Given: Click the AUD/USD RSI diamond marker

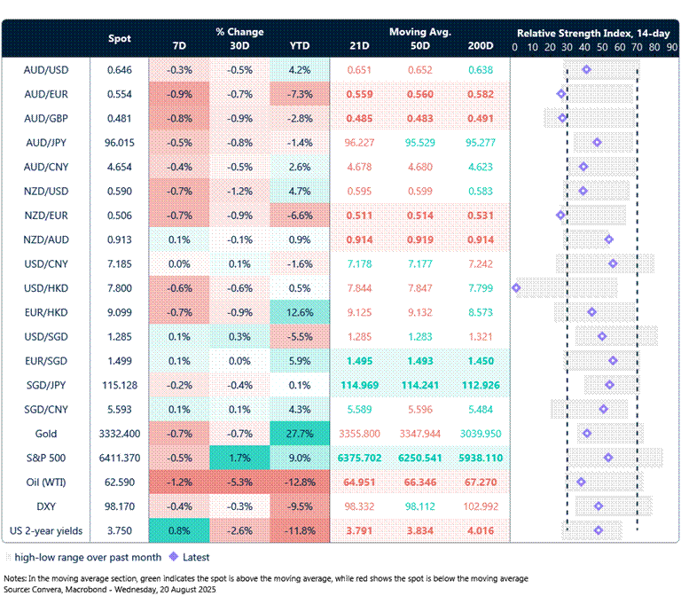Looking at the screenshot, I should (x=586, y=69).
